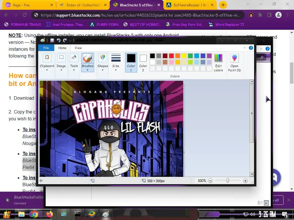Close the downloads bar with X

[x=289, y=200]
